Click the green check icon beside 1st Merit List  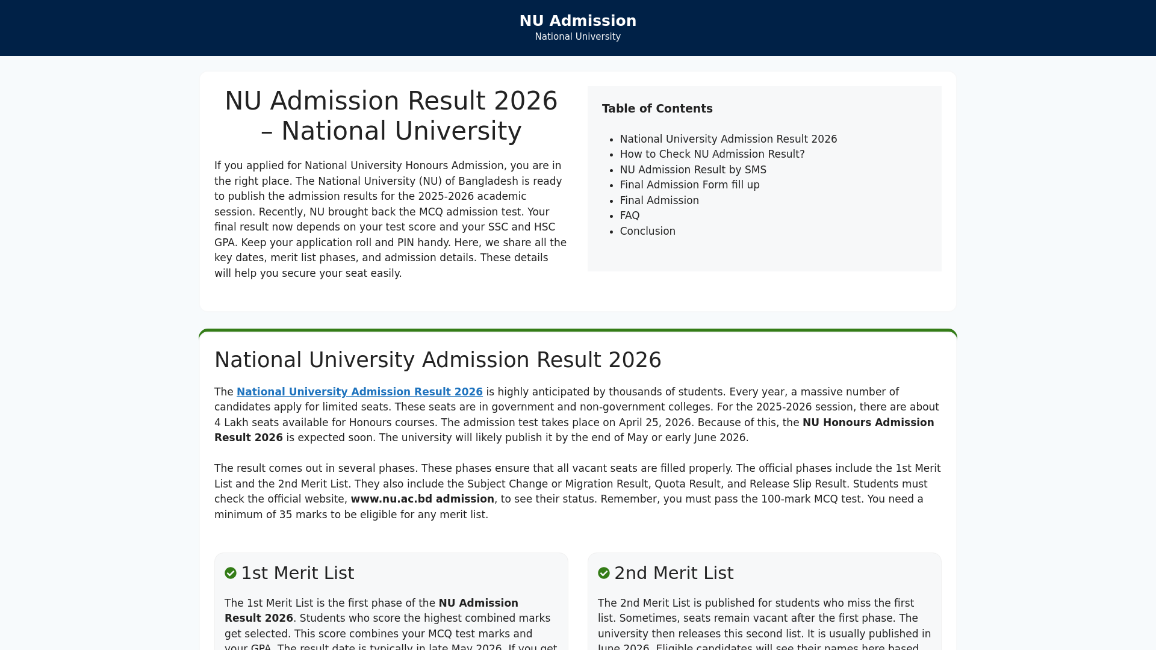[231, 573]
